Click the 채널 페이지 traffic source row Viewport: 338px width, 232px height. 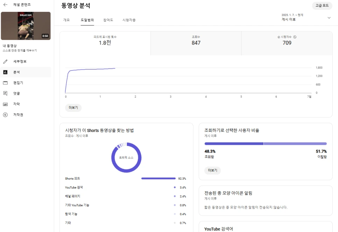pyautogui.click(x=126, y=196)
